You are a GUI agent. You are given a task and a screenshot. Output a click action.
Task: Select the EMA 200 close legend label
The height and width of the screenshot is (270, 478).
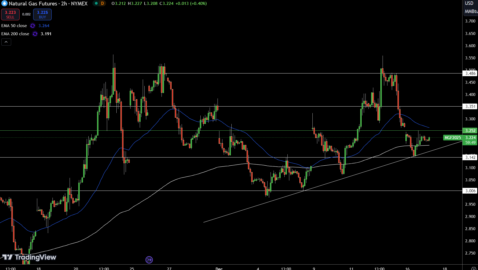[x=15, y=34]
